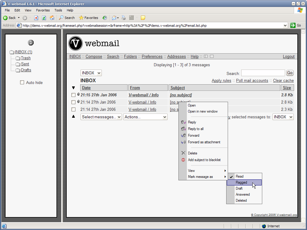Open the Select messages dropdown
This screenshot has width=307, height=230.
pyautogui.click(x=101, y=117)
